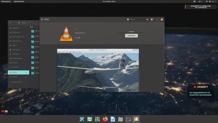This screenshot has width=218, height=123.
Task: Open Другие места in Files sidebar
Action: 18,82
